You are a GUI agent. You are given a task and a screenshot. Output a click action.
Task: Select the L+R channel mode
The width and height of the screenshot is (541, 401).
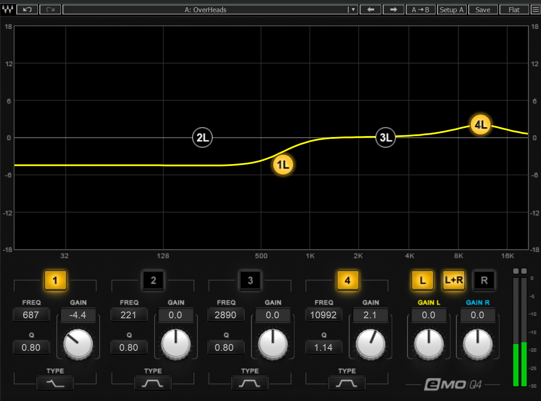(x=453, y=281)
